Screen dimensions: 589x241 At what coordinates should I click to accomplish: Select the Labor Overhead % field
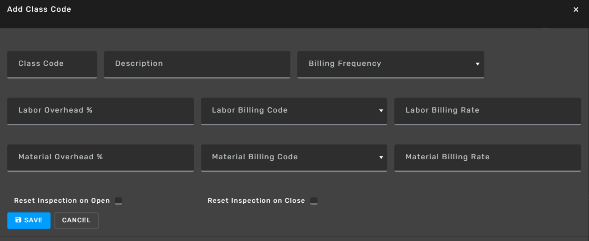pyautogui.click(x=100, y=111)
